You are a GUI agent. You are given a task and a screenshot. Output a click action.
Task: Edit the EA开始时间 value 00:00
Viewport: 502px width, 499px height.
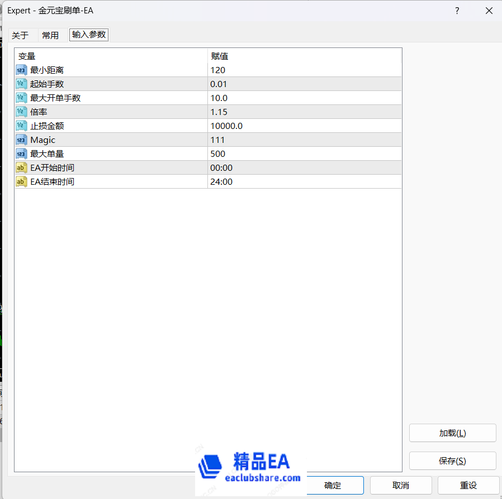point(252,167)
